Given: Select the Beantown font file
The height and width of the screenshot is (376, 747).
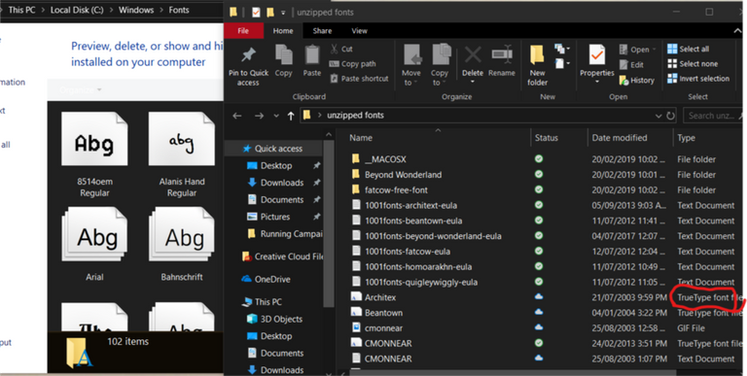Looking at the screenshot, I should tap(383, 313).
